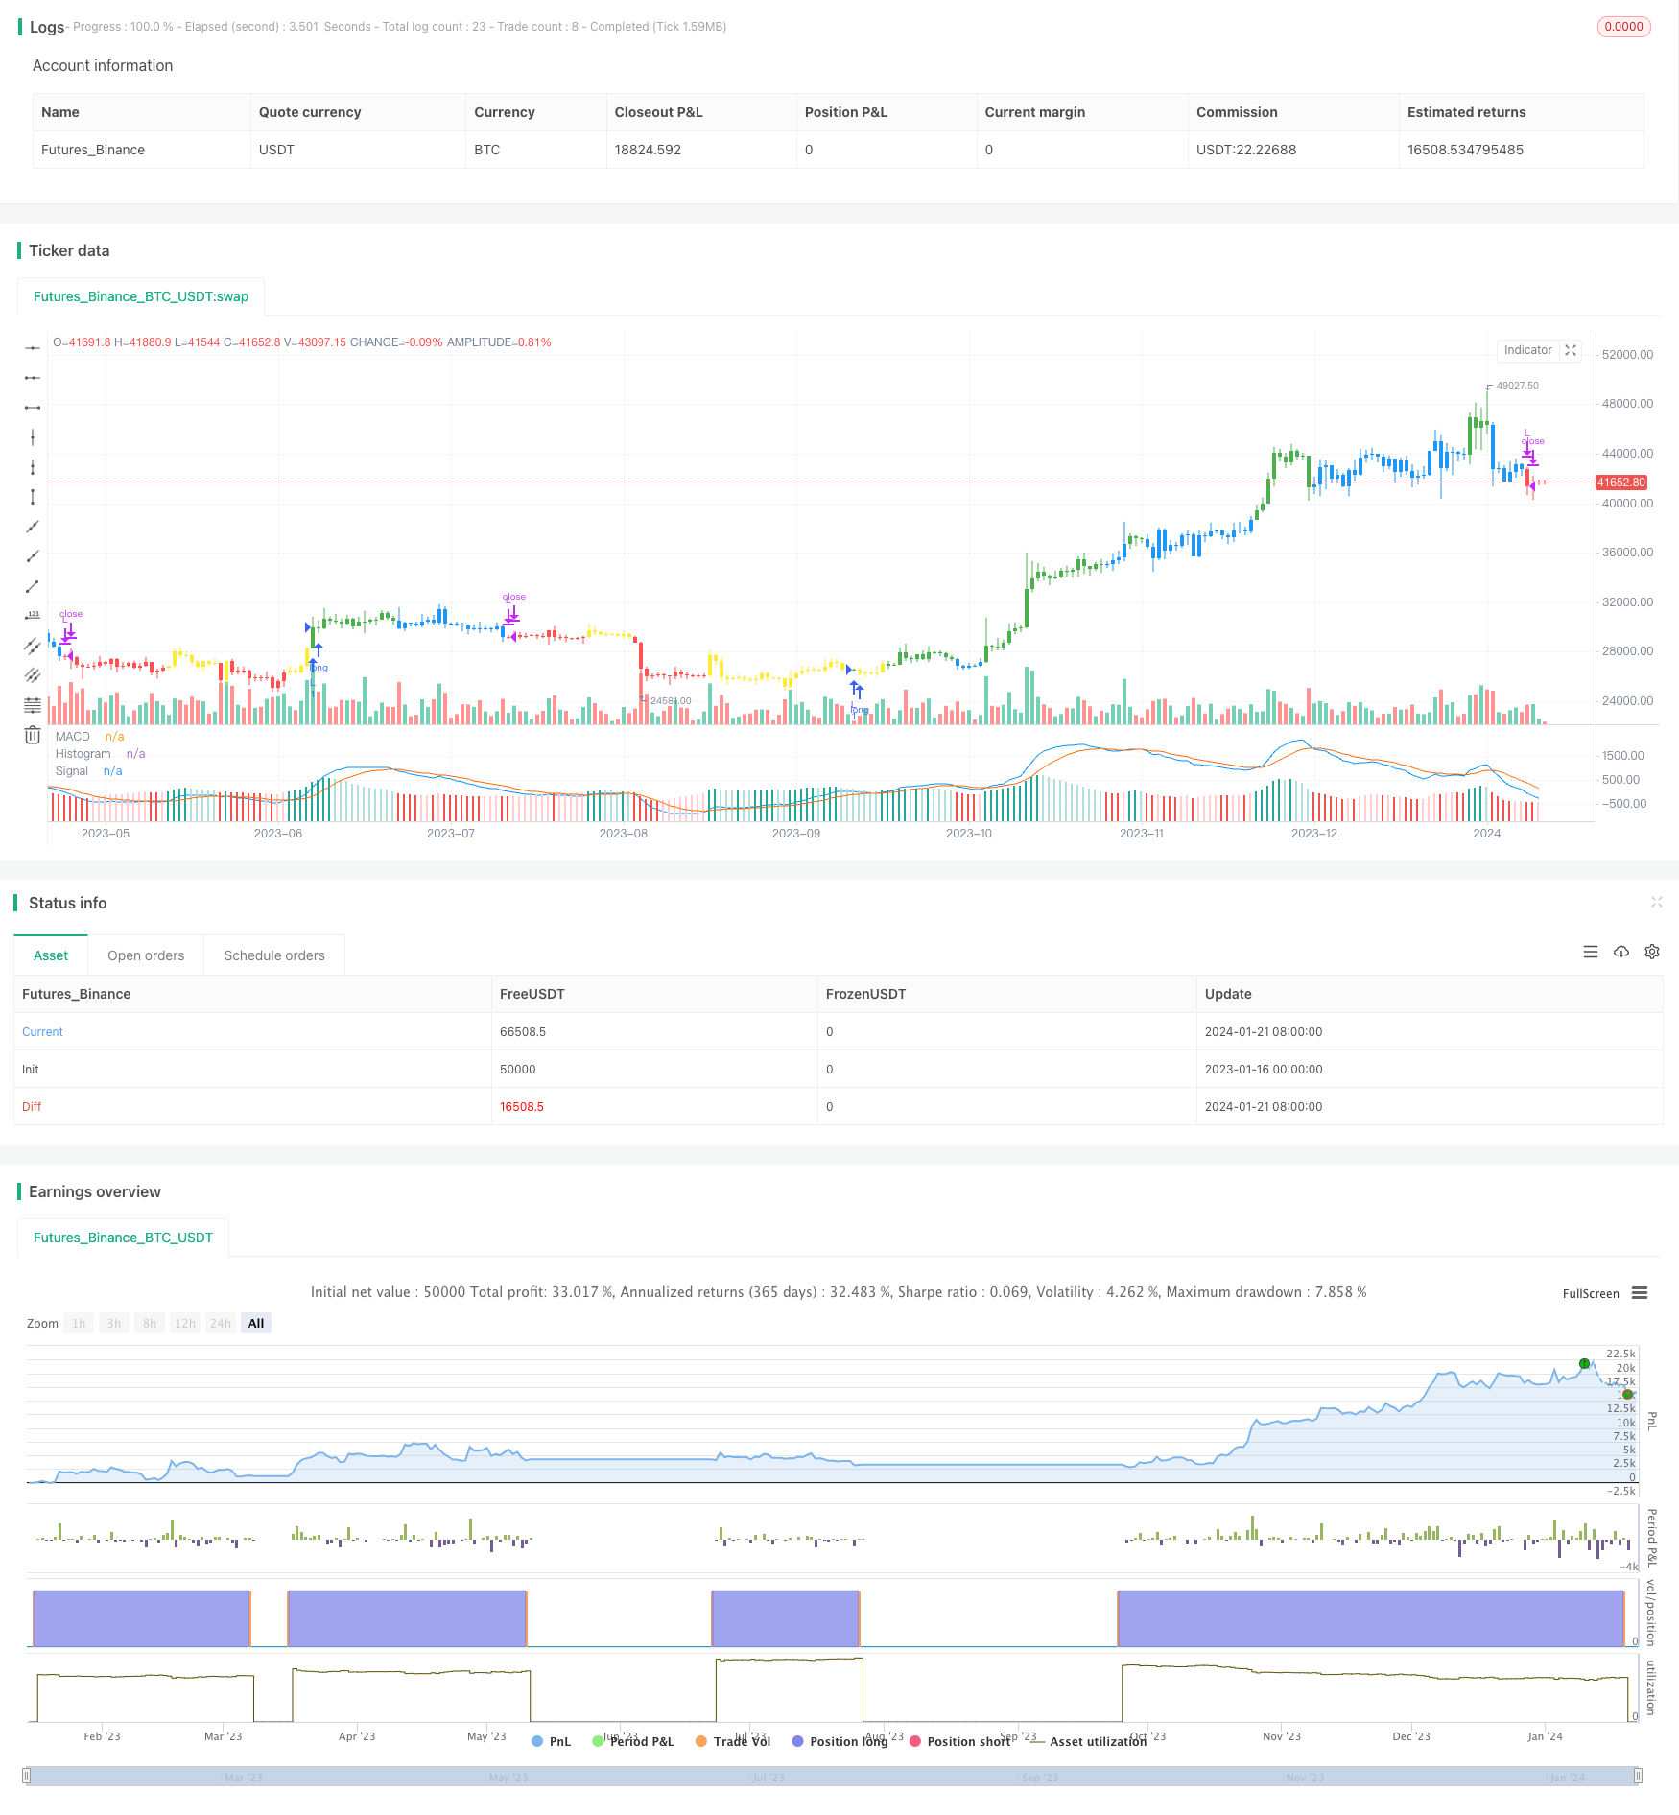Set earnings zoom to 24h
This screenshot has height=1815, width=1679.
point(220,1323)
